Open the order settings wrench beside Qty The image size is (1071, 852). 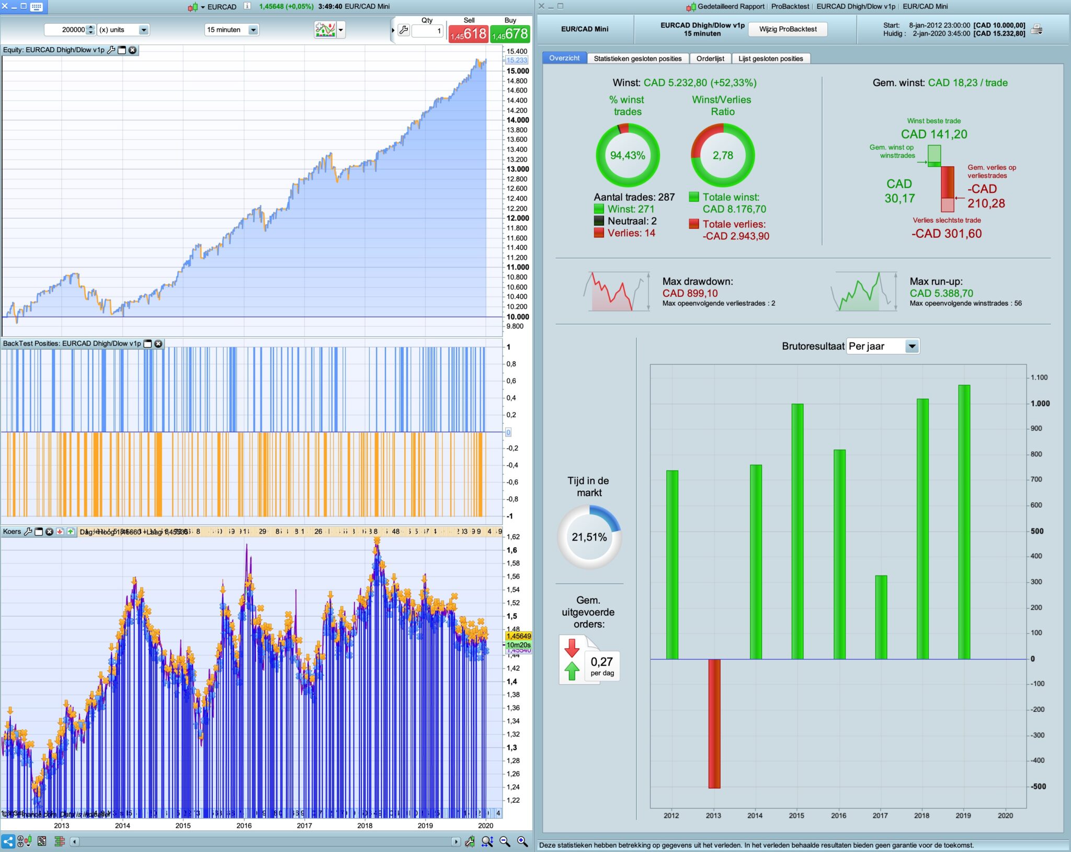[403, 30]
